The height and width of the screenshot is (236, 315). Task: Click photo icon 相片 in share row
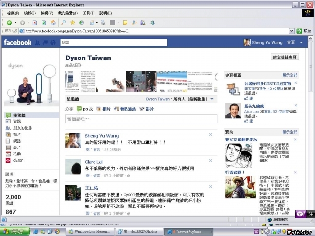tap(98, 109)
